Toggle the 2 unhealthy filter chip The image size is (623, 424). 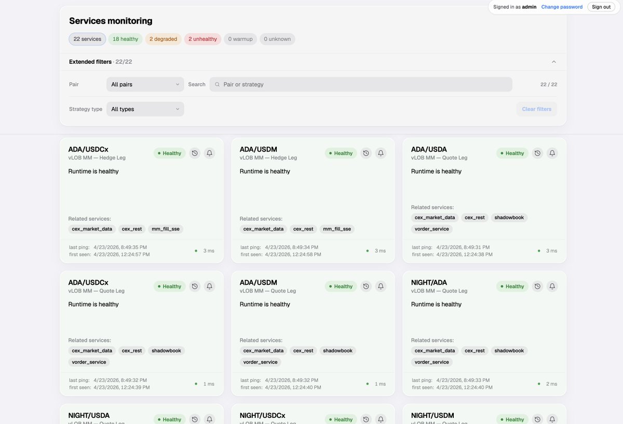click(203, 39)
